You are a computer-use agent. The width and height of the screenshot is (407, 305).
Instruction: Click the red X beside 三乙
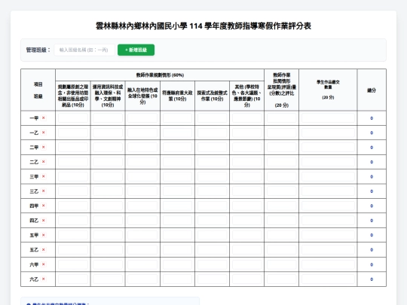(44, 191)
